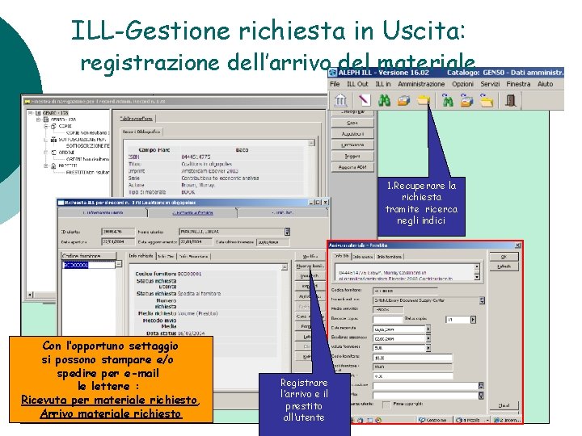Screen dimensions: 582x436
Task: Click the Internet Explorer taskbar group button
Action: pos(507,420)
